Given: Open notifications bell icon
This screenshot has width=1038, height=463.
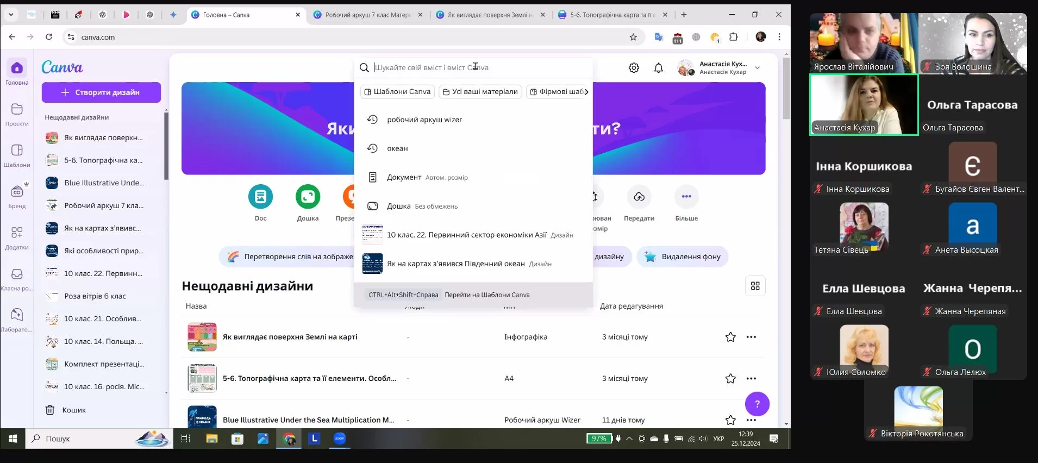Looking at the screenshot, I should (x=659, y=68).
